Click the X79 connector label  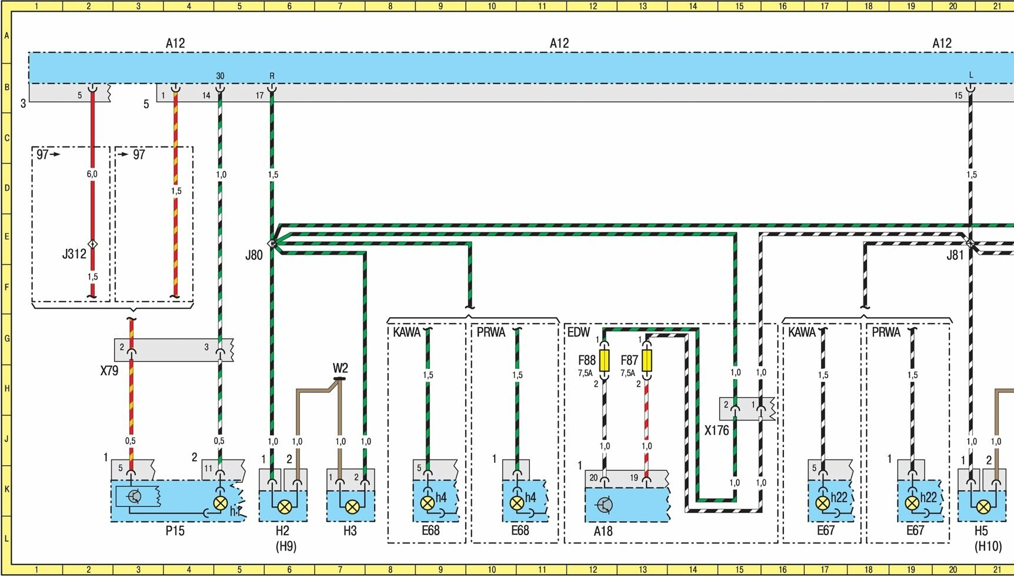tap(109, 371)
